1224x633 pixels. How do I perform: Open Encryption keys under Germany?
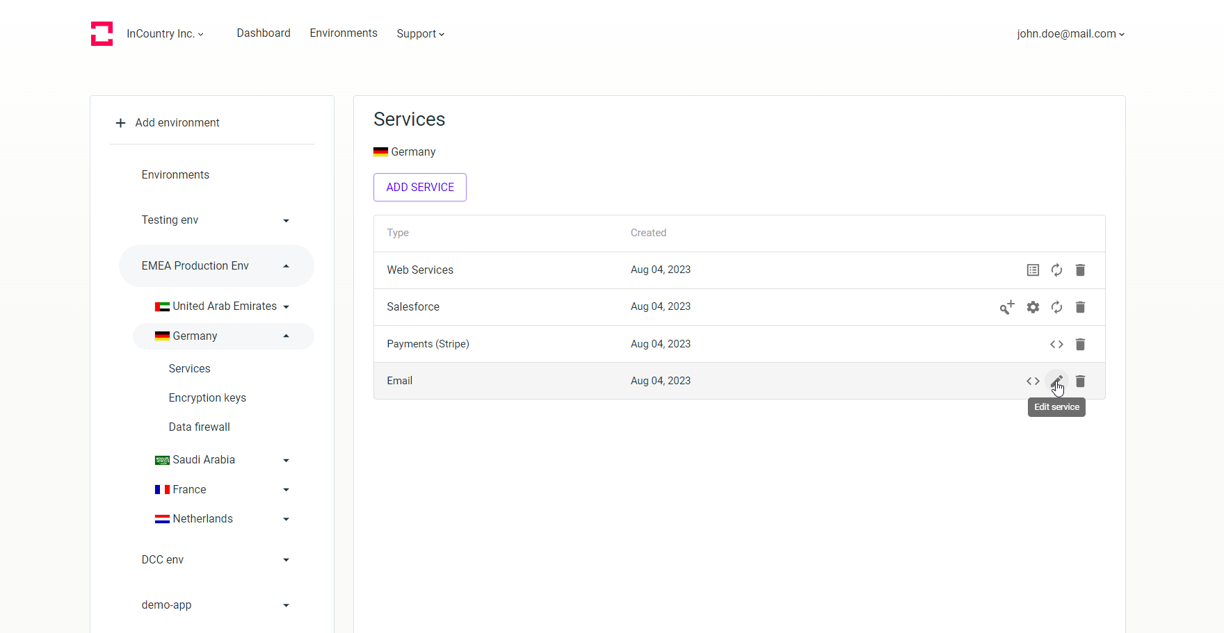pos(207,397)
